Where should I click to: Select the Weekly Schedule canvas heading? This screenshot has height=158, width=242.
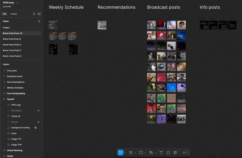tap(66, 7)
